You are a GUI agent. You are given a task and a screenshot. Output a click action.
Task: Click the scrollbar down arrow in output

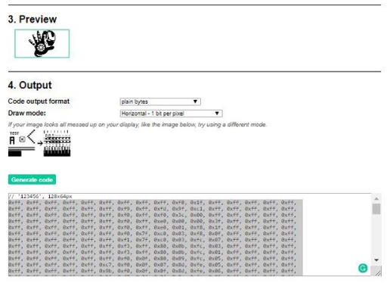tap(376, 260)
